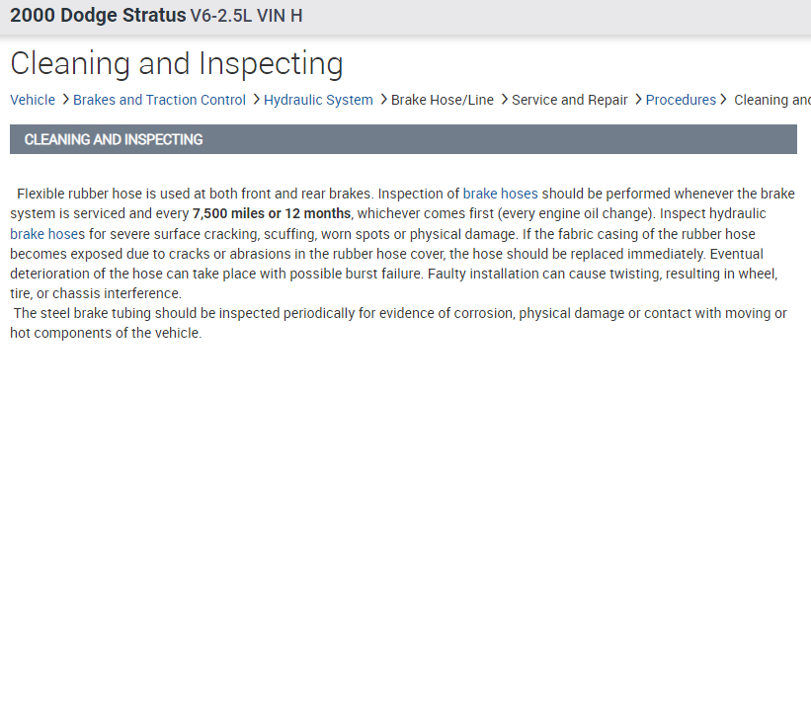
Task: Select the Service and Repair breadcrumb
Action: [570, 100]
